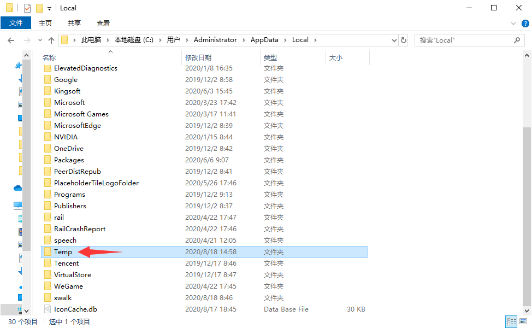Click the forward navigation arrow
The image size is (532, 328).
click(x=27, y=40)
